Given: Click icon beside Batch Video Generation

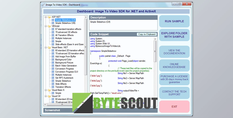Looking at the screenshot, I should click(53, 66).
